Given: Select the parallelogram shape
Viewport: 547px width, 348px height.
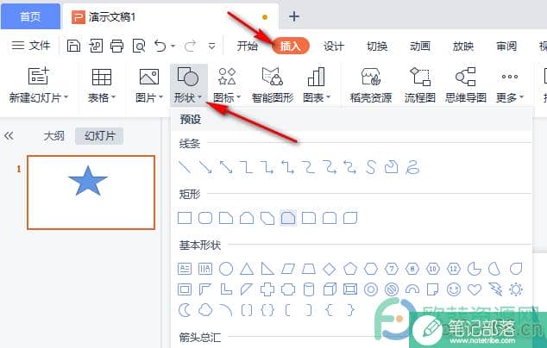Looking at the screenshot, I should click(288, 269).
